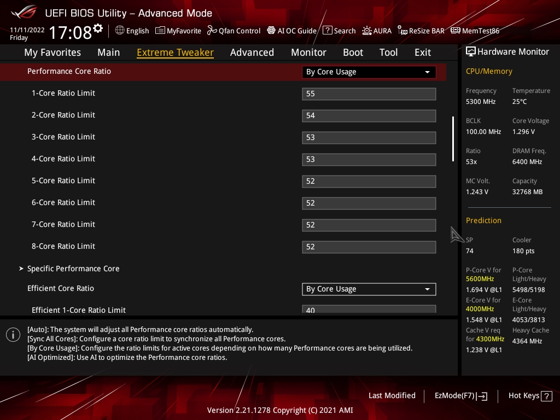Open the clock settings gear icon

pyautogui.click(x=98, y=28)
